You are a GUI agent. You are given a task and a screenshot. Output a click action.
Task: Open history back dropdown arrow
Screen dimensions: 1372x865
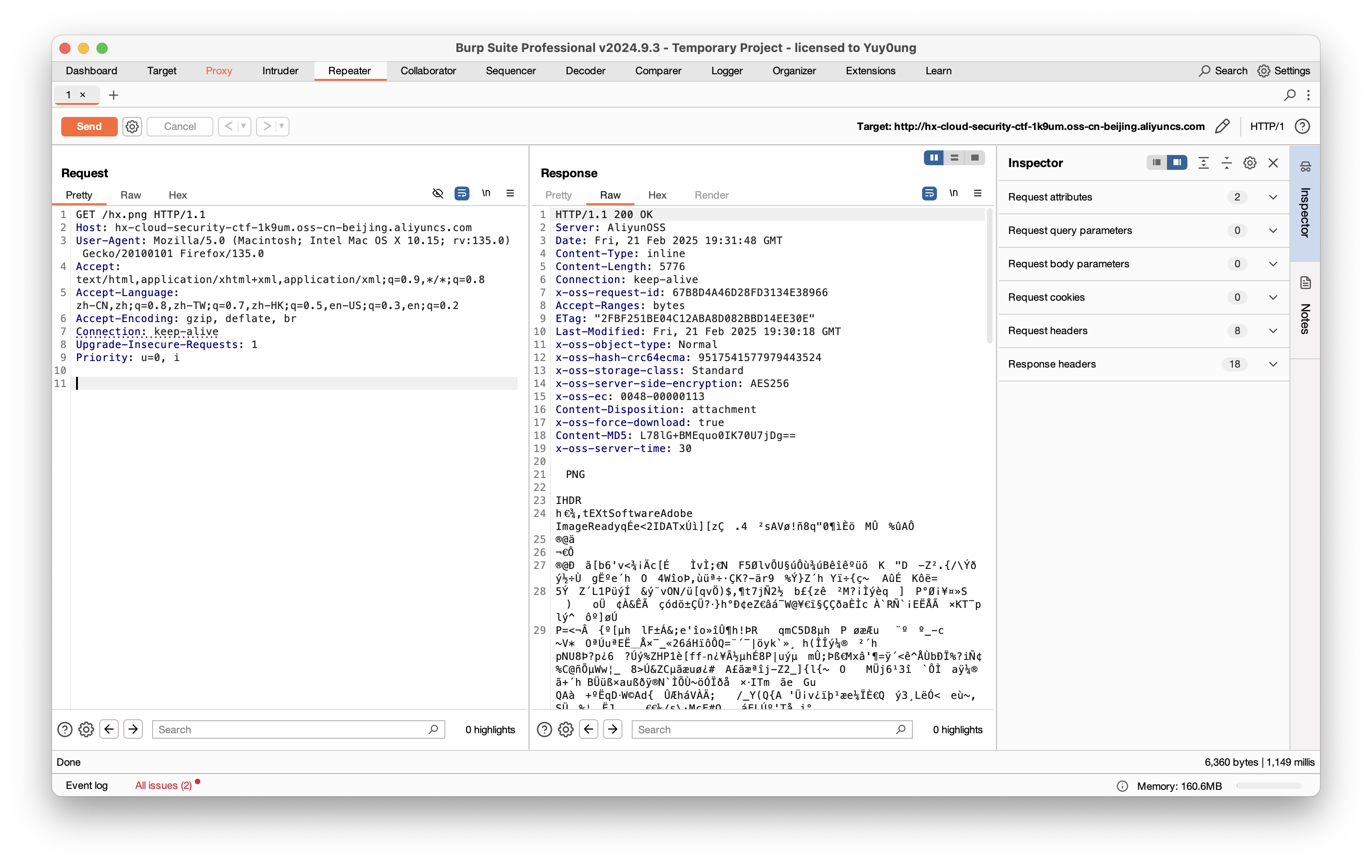click(244, 126)
